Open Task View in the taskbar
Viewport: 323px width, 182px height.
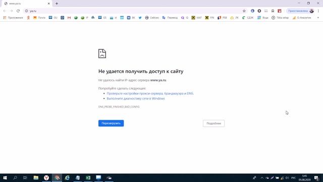click(25, 177)
